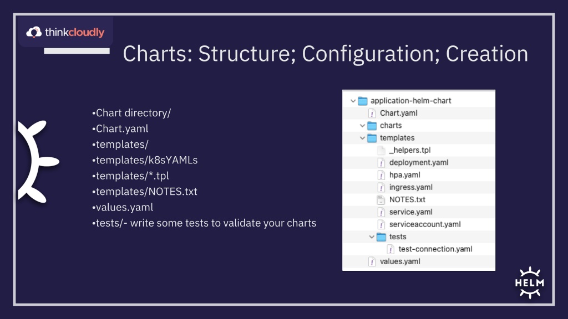Click the NOTES.txt file icon

(x=381, y=199)
